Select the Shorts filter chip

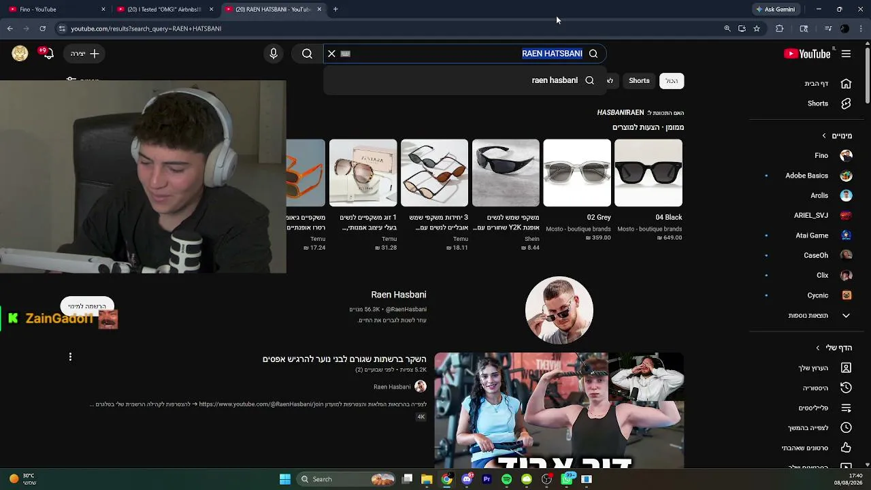point(639,80)
